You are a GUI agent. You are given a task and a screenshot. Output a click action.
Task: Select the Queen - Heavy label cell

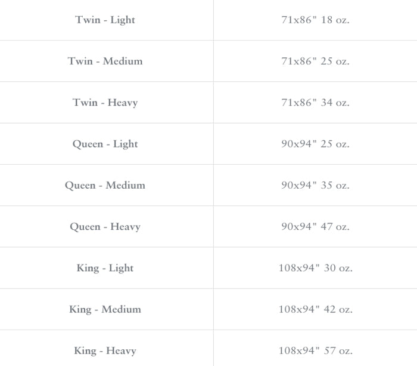tap(105, 227)
